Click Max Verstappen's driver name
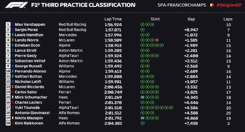The width and height of the screenshot is (245, 132). 30,24
